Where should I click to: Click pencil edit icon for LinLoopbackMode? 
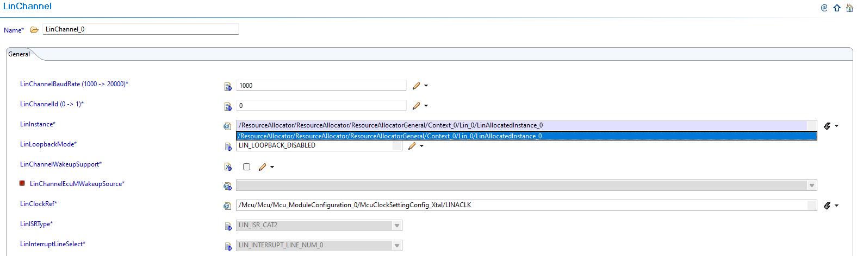pos(412,146)
